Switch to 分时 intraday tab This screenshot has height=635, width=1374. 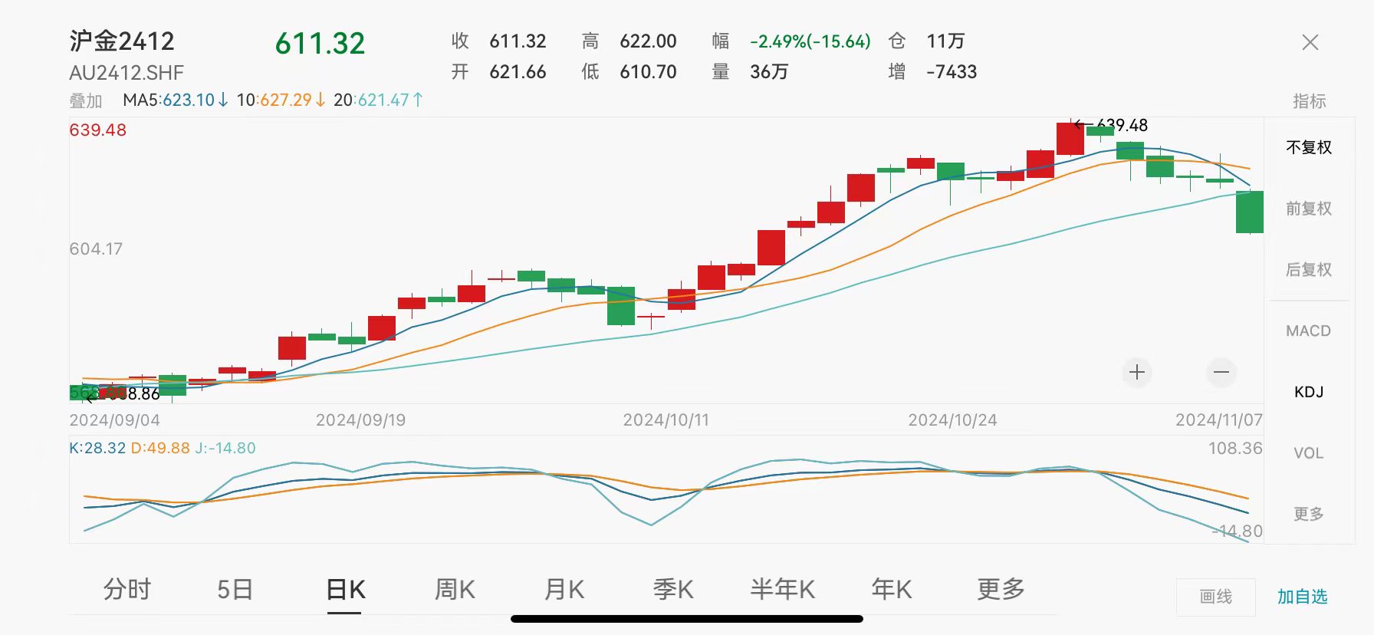coord(127,589)
